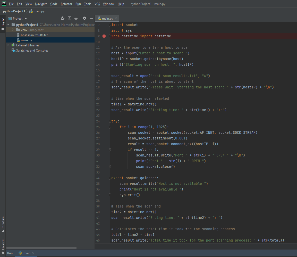Toggle the Favorites tool window tab
This screenshot has height=257, width=297.
[3, 246]
